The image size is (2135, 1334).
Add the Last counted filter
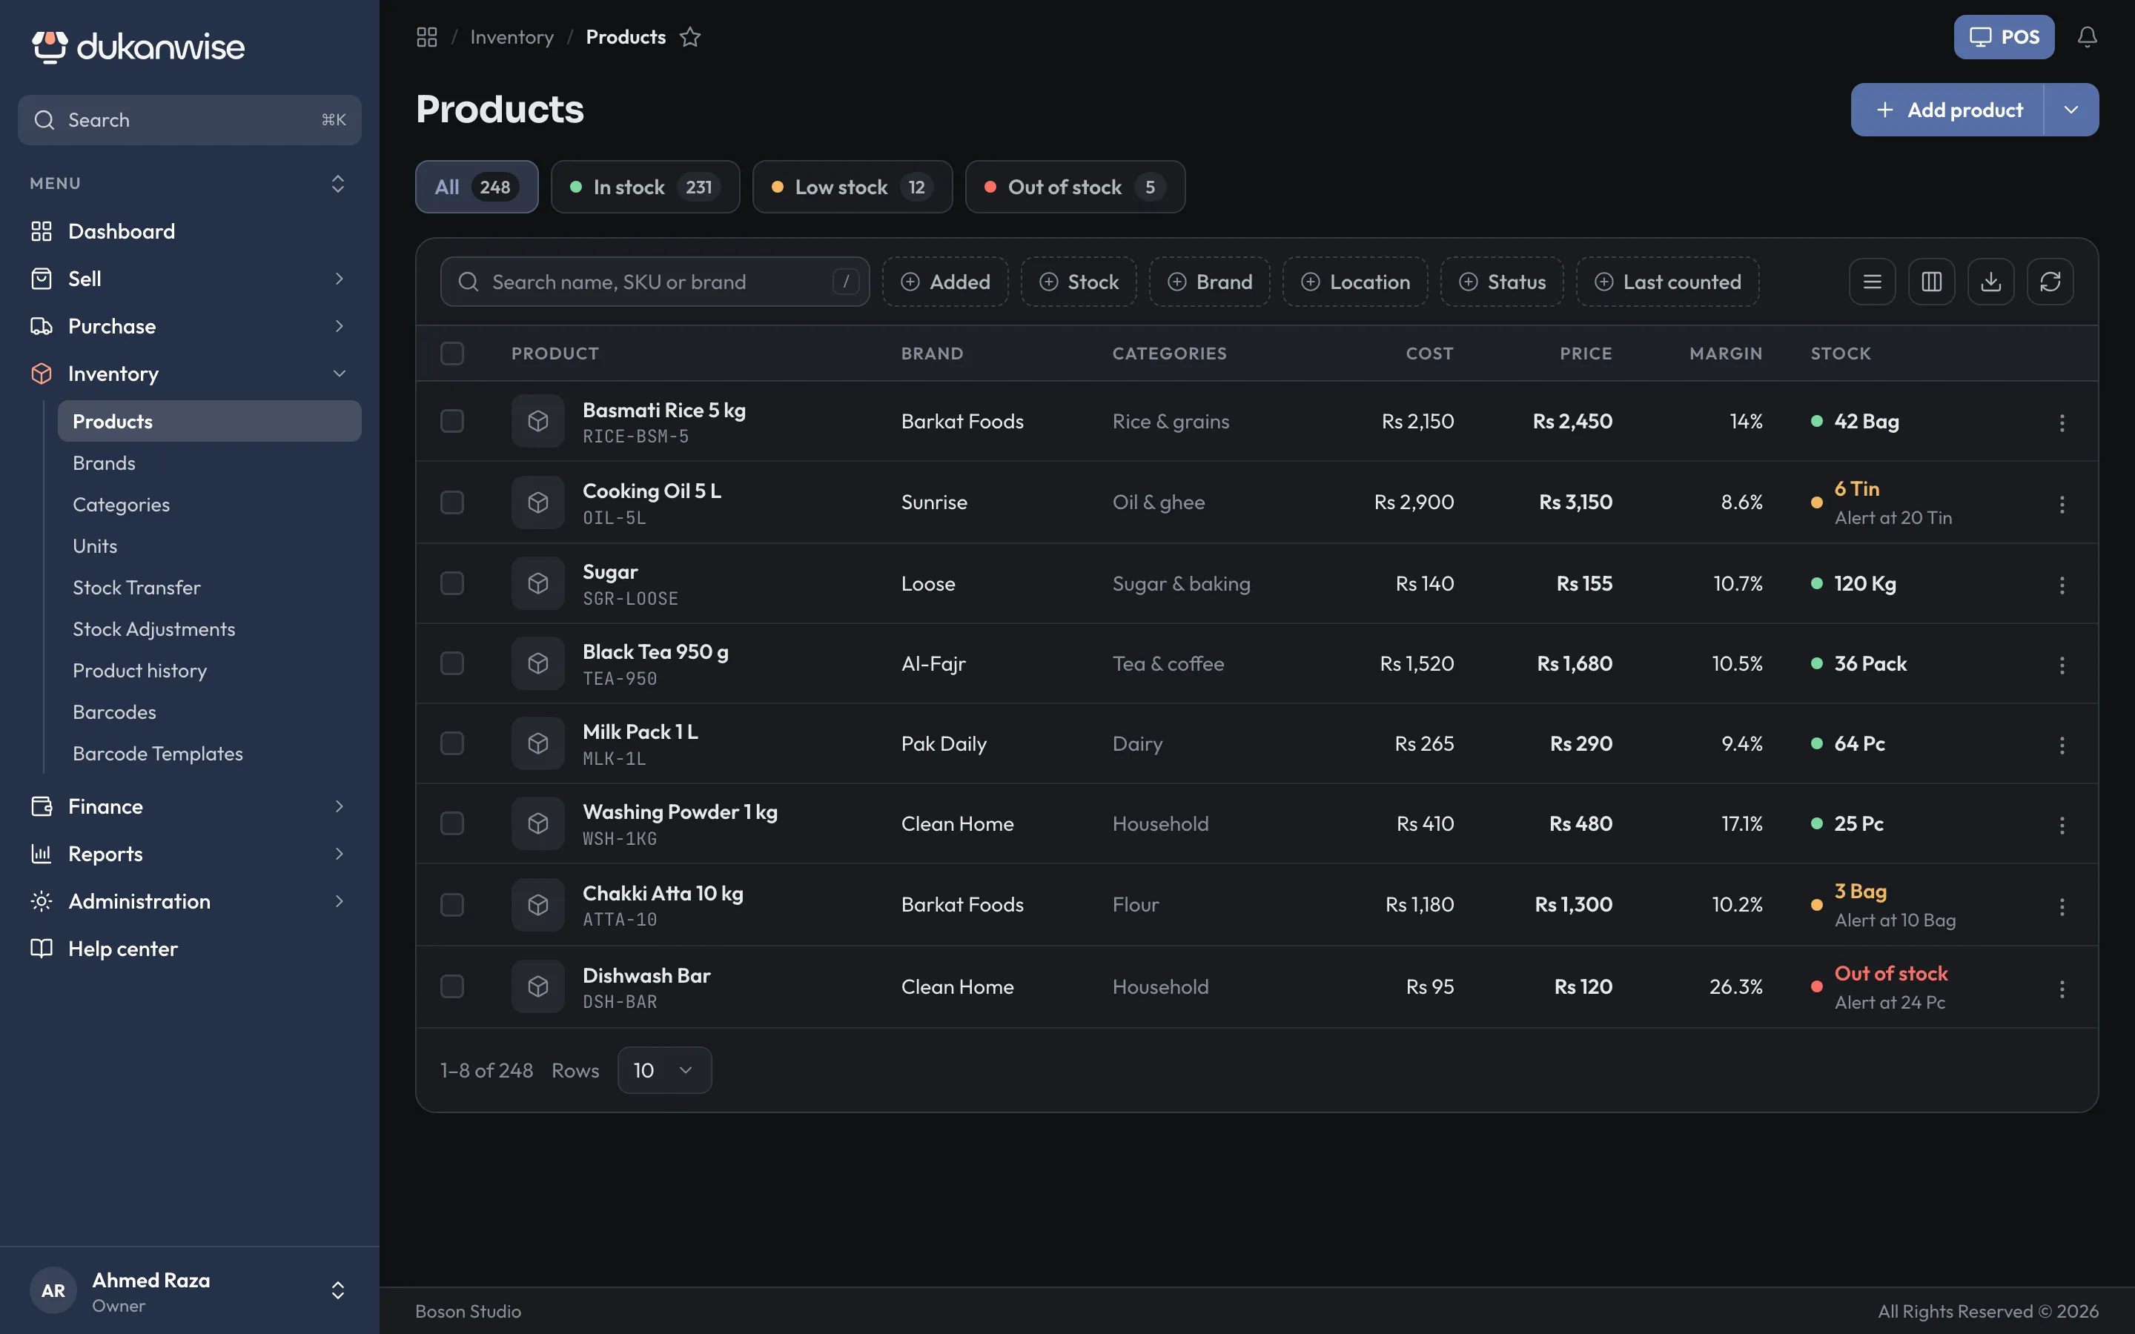(1667, 282)
